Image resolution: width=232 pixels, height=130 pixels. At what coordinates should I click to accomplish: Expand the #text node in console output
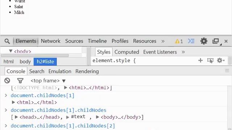68,117
